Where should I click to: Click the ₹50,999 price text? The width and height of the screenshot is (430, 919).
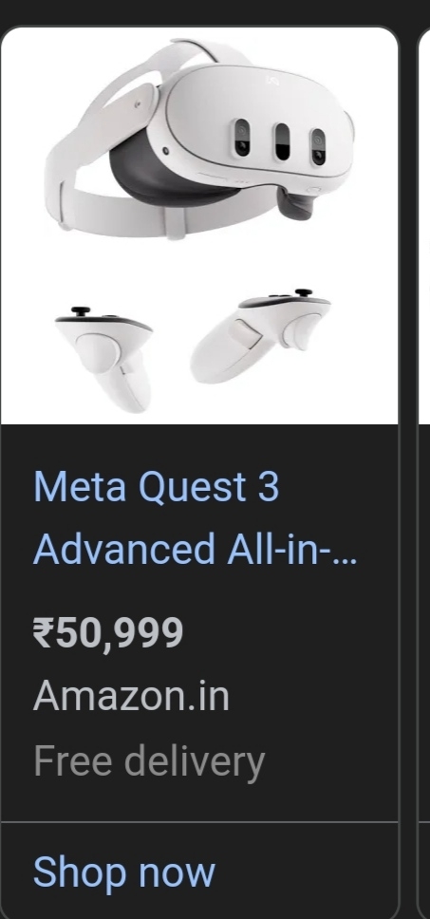coord(108,633)
